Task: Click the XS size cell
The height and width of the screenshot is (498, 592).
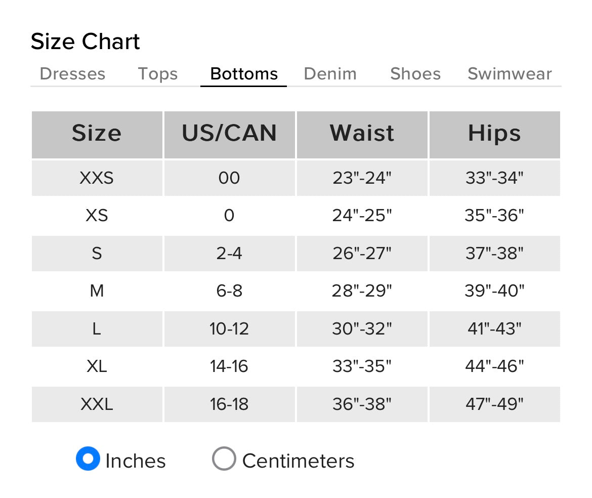Action: pyautogui.click(x=97, y=216)
